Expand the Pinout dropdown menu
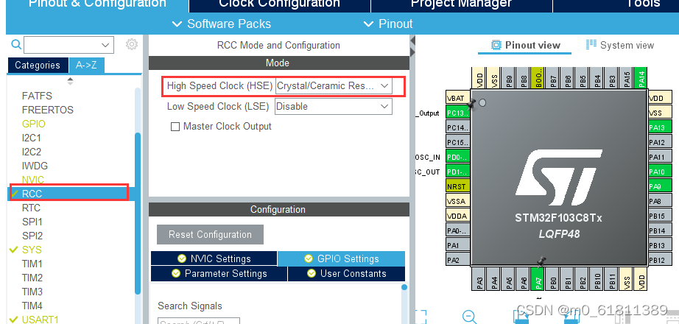679x324 pixels. [388, 24]
